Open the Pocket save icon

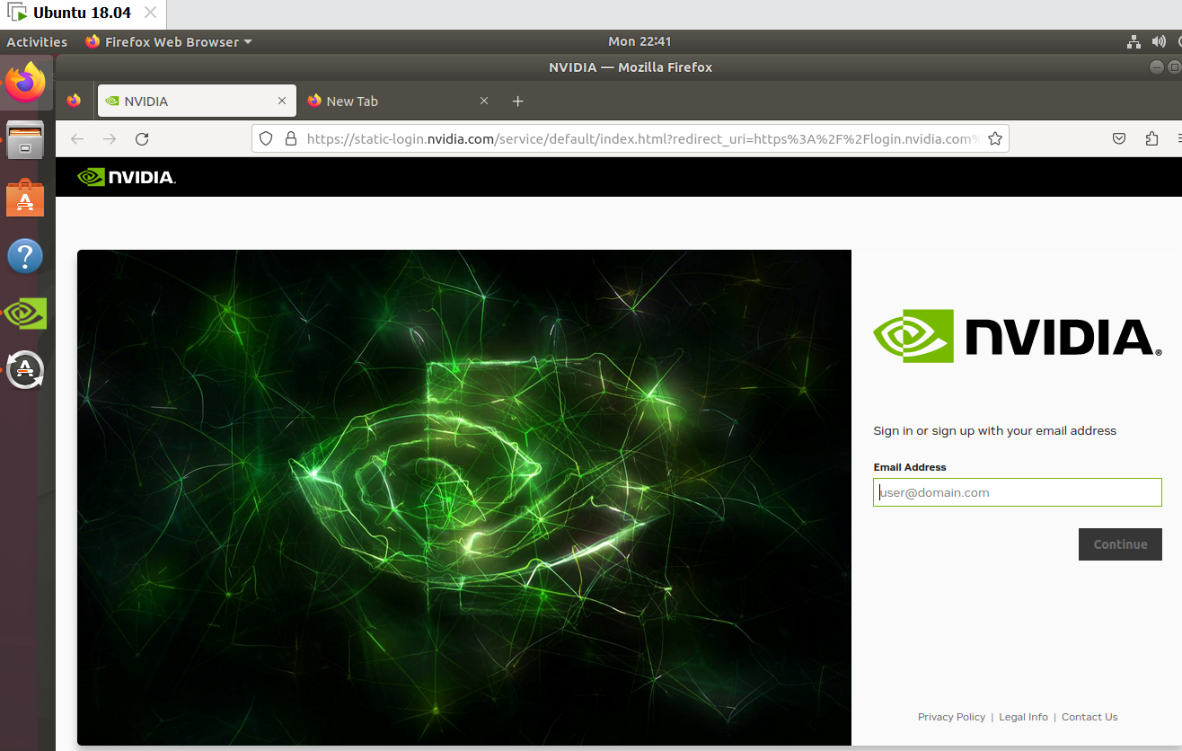click(1119, 138)
